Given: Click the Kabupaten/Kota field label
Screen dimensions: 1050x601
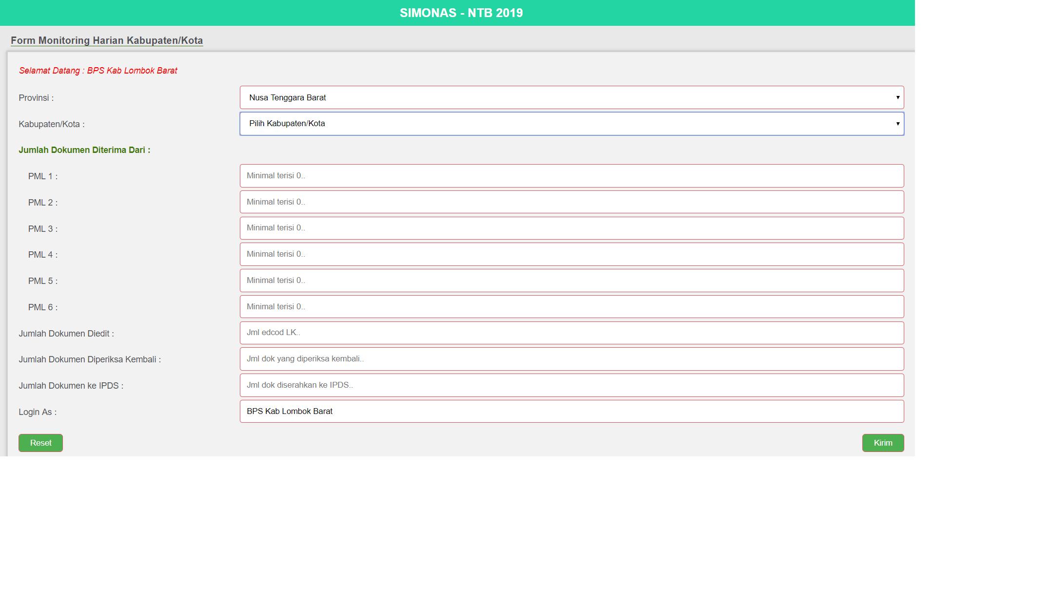Looking at the screenshot, I should (x=52, y=124).
